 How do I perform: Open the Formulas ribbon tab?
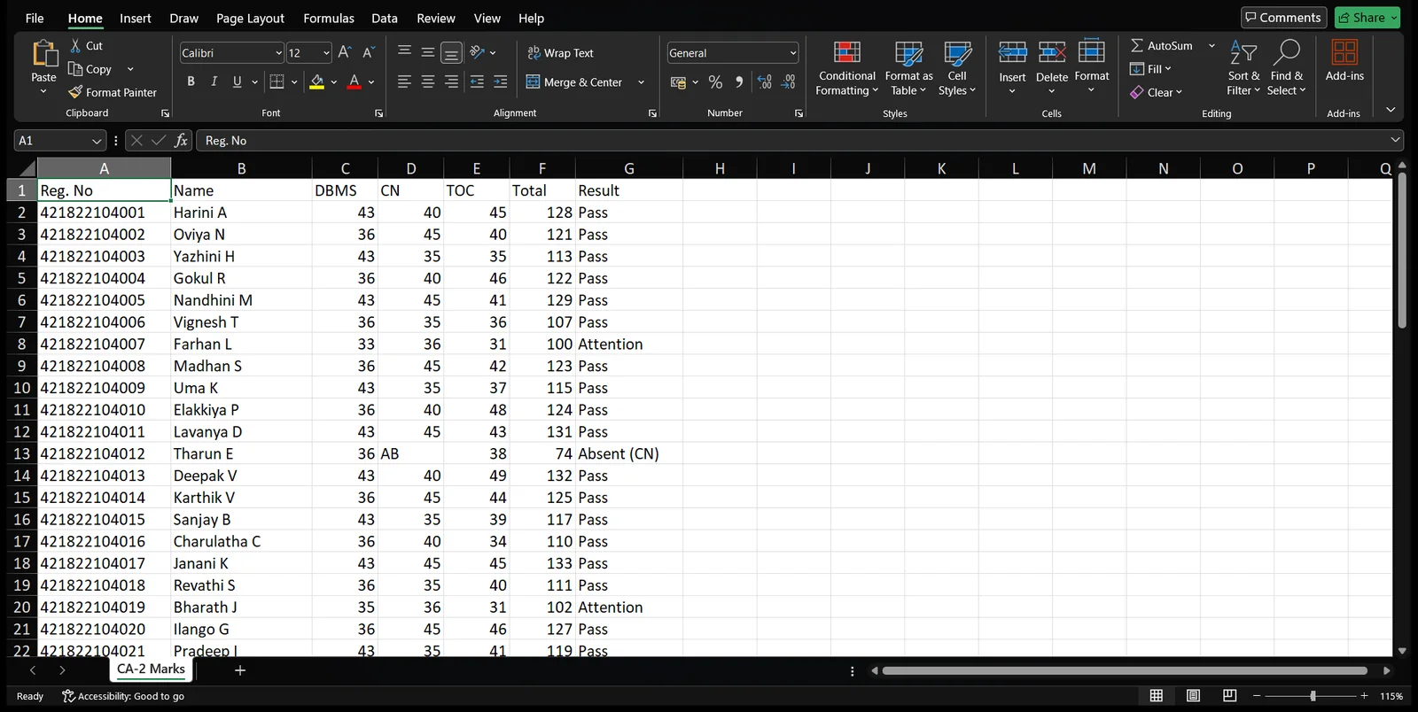[329, 18]
